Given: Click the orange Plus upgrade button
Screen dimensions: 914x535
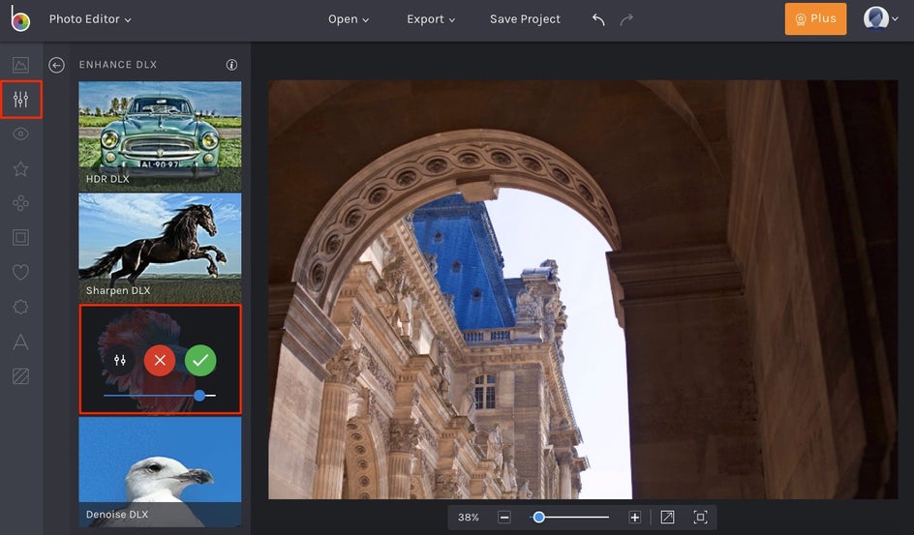Looking at the screenshot, I should 815,18.
